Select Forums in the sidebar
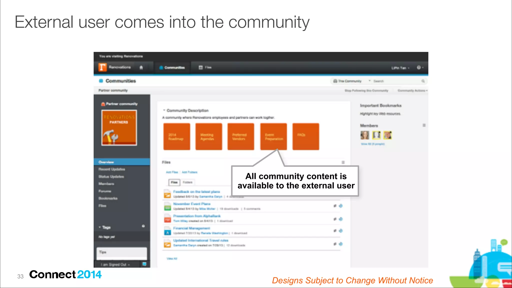512x288 pixels. (x=105, y=191)
